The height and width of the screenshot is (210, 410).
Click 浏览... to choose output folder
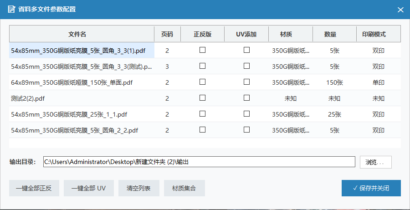point(376,162)
